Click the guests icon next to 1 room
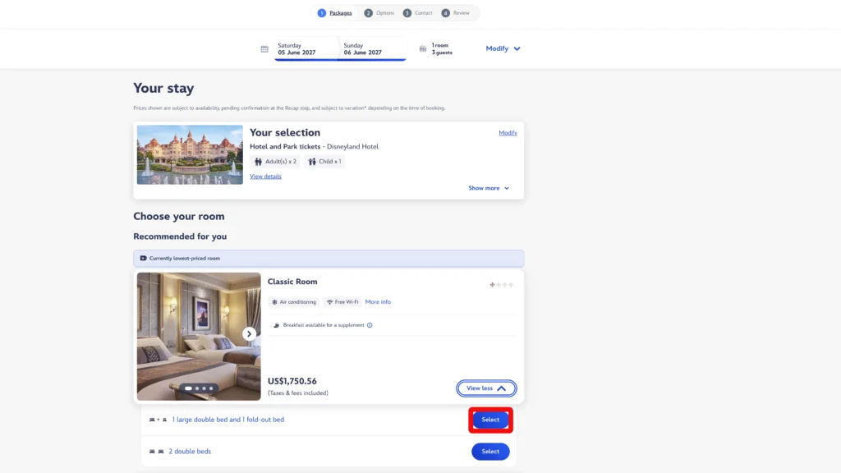Screen dimensions: 841x473 click(423, 48)
